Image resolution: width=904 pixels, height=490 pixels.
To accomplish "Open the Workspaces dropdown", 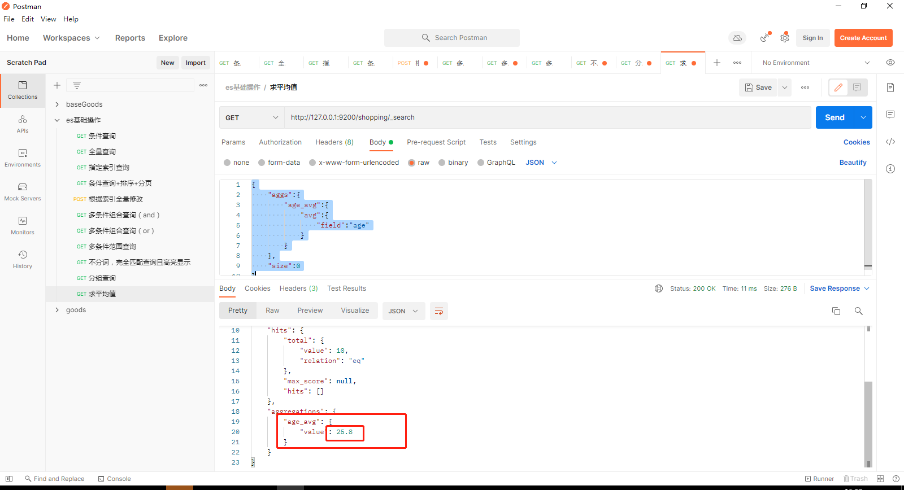I will pos(71,38).
